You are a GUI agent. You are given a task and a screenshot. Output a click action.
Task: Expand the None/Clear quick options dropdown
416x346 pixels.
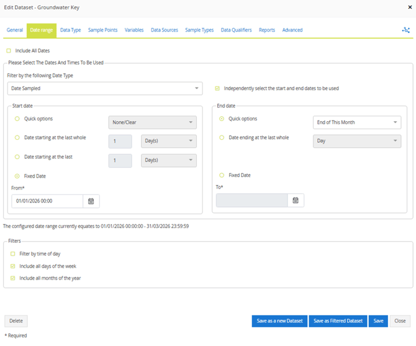click(152, 122)
